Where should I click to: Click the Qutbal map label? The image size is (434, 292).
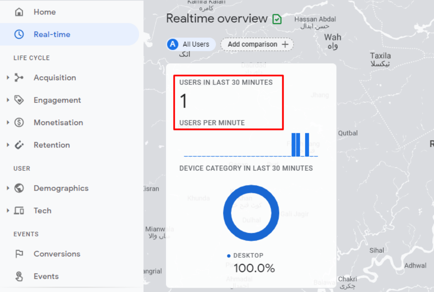pyautogui.click(x=348, y=133)
